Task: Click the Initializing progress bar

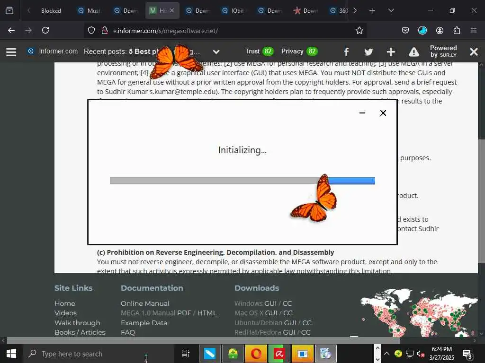Action: pyautogui.click(x=242, y=181)
